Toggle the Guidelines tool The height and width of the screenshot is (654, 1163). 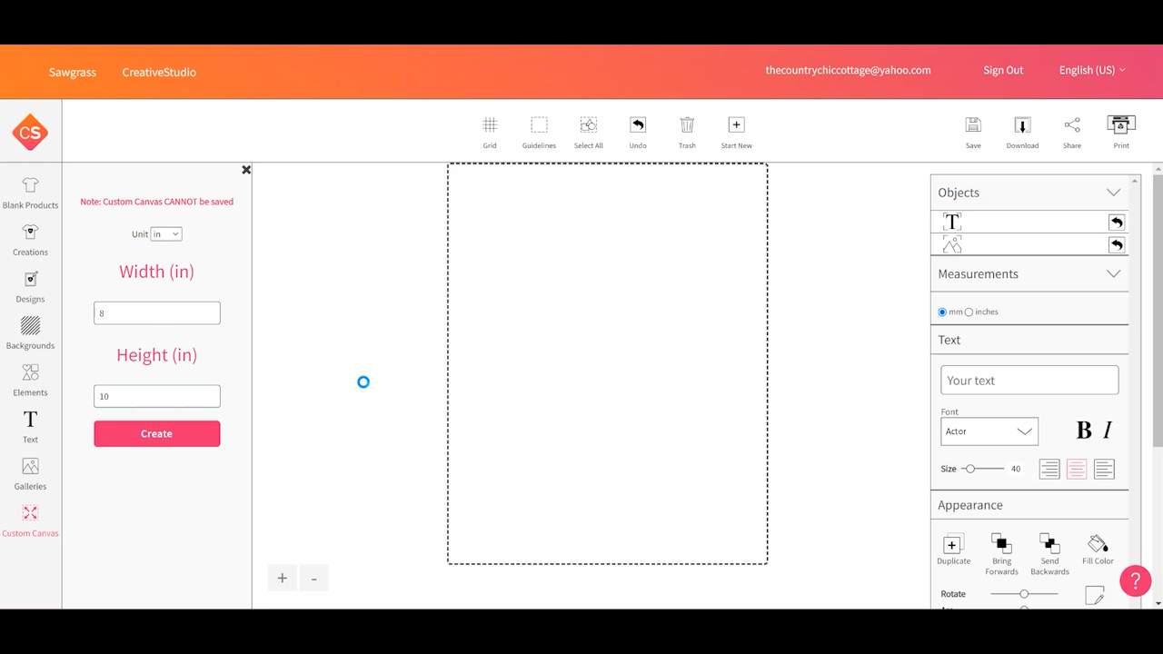pos(539,132)
